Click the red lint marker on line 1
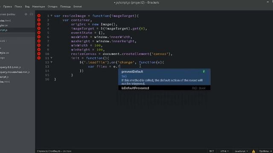Screen dimensions: 273x153 39,16
